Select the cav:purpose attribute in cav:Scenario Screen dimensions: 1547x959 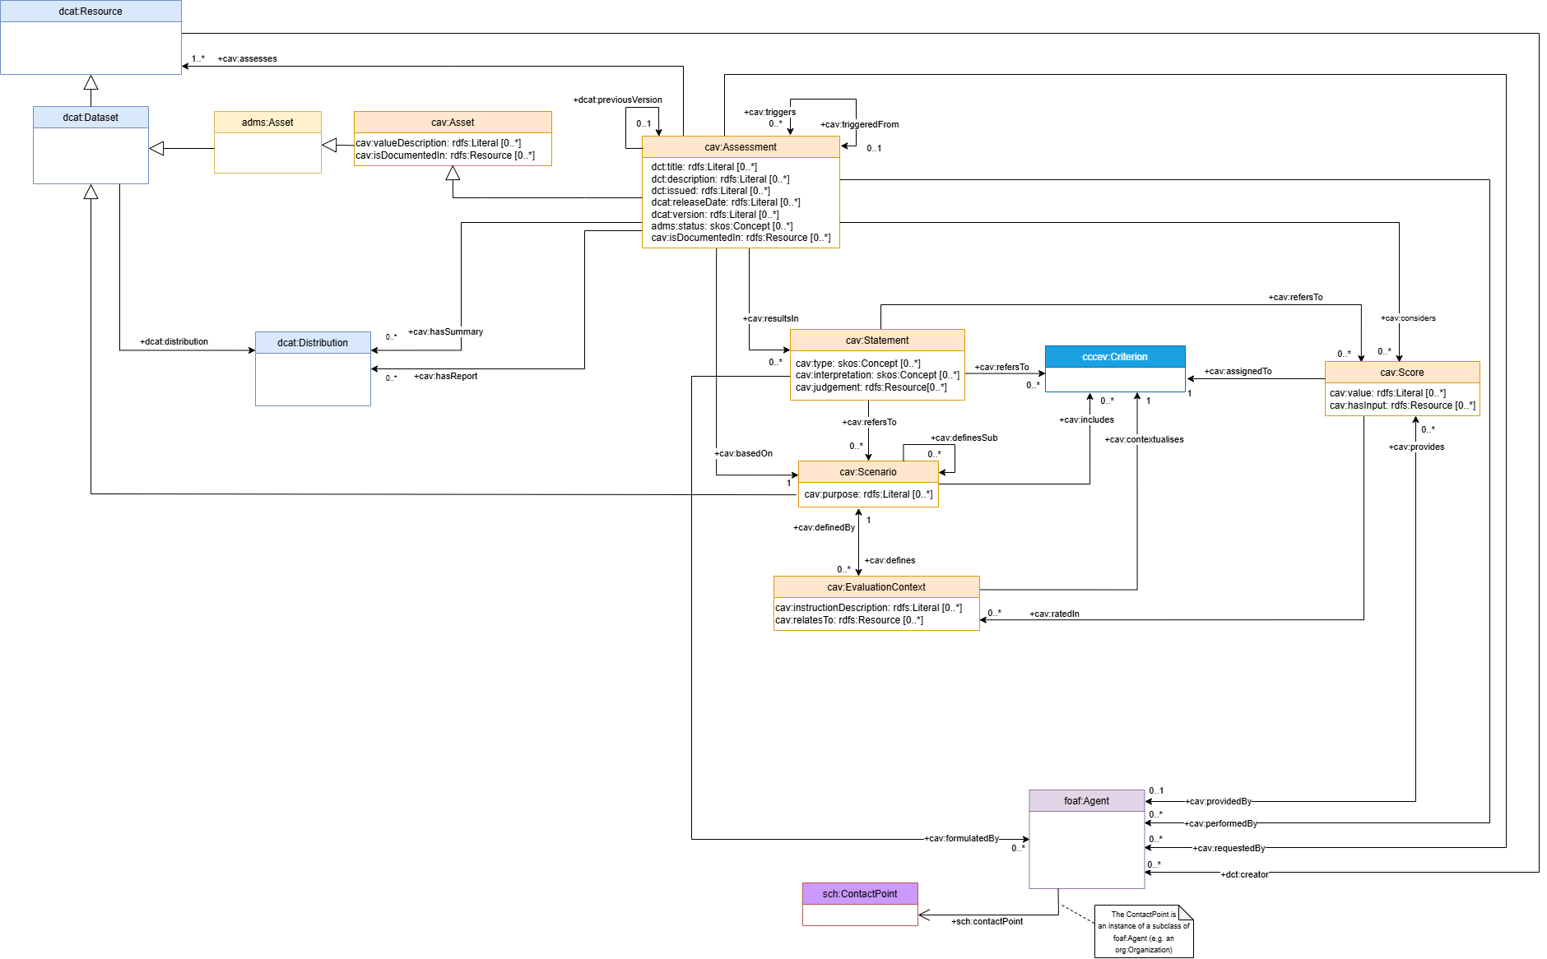click(868, 494)
